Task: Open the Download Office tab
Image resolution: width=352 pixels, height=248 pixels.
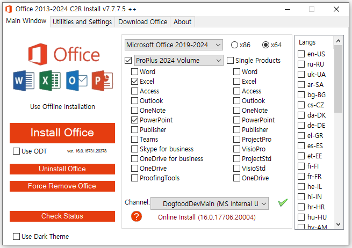Action: pos(142,22)
